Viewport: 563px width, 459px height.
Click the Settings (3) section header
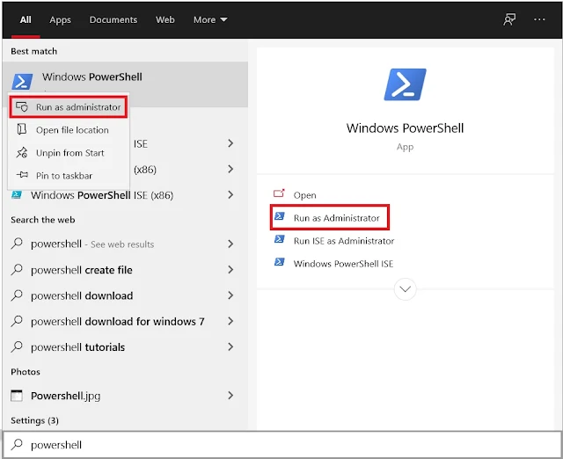click(34, 420)
